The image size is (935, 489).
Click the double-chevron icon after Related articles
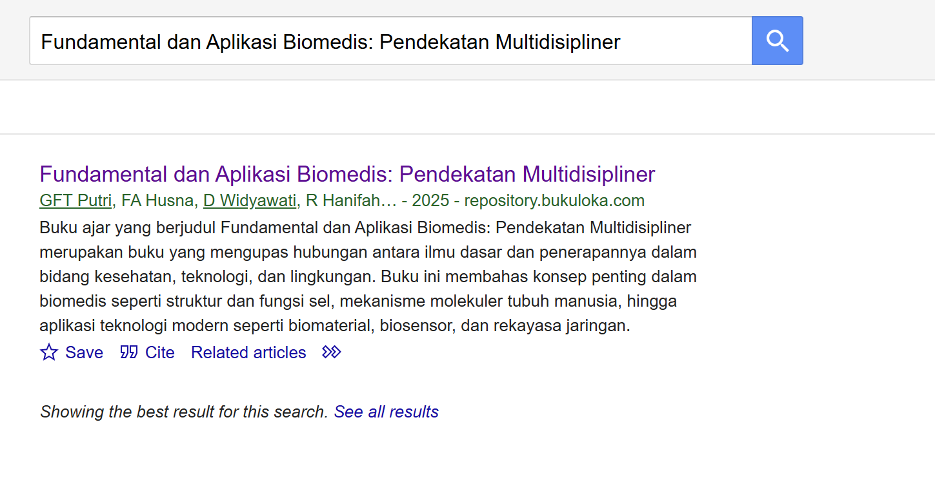330,352
